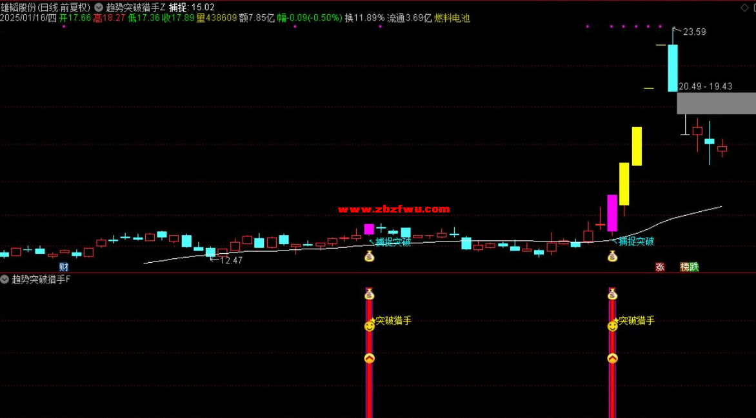Click the 趋势突破猎手F sub-indicator title
Image resolution: width=756 pixels, height=418 pixels.
(x=41, y=280)
